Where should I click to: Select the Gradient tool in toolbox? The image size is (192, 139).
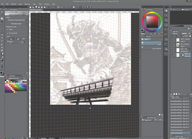click(x=2, y=60)
